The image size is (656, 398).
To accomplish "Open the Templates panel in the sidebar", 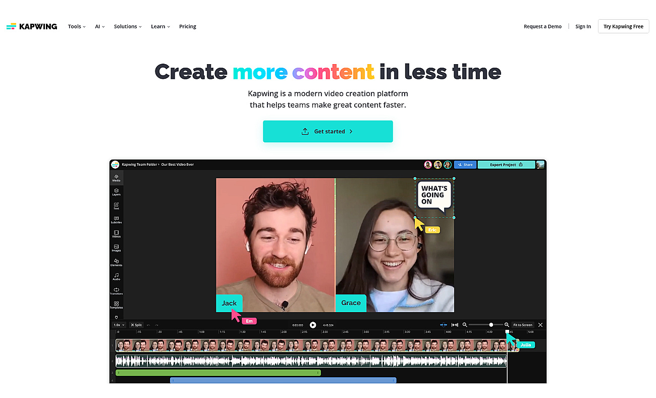I will click(116, 305).
